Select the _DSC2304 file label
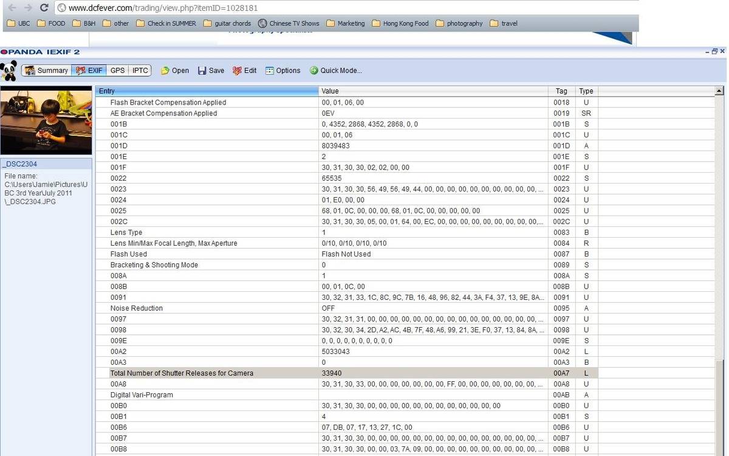The image size is (729, 456). pyautogui.click(x=19, y=164)
